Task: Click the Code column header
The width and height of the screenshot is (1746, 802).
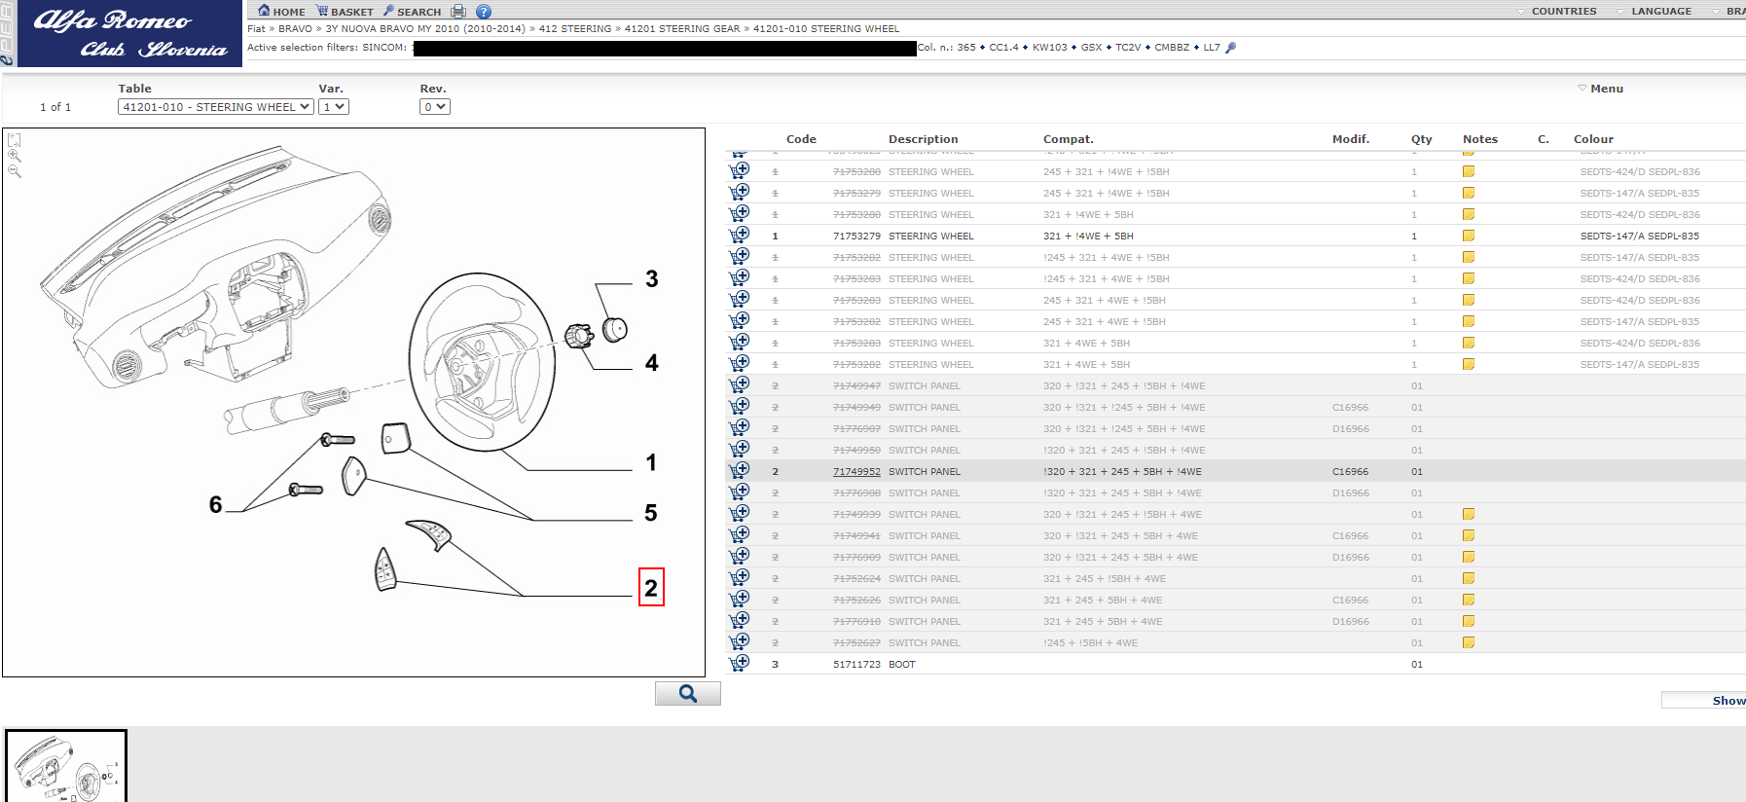Action: point(801,139)
